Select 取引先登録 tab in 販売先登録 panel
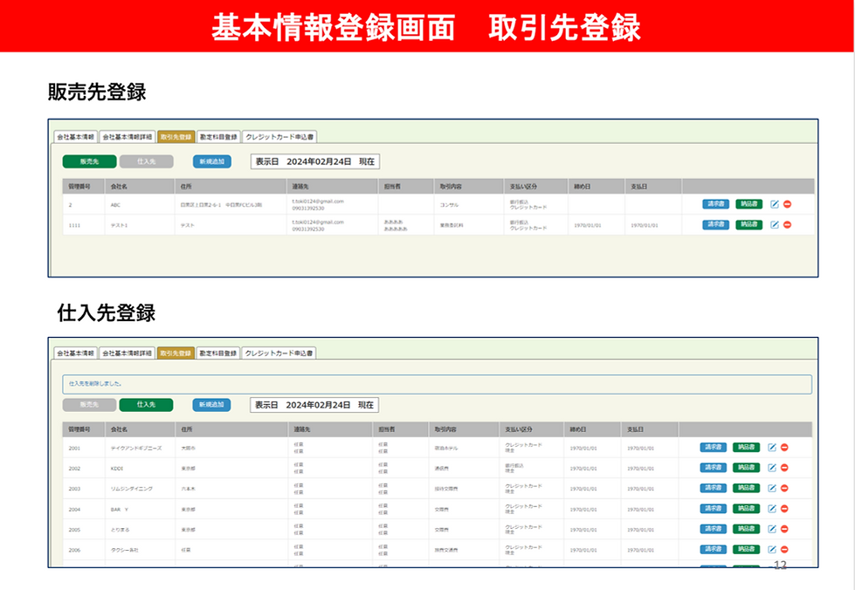 point(176,137)
